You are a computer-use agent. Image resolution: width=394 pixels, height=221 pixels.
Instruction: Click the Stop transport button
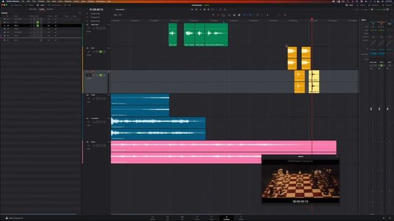tap(204, 10)
